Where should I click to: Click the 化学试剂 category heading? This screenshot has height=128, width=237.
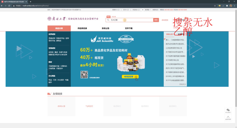(52, 34)
